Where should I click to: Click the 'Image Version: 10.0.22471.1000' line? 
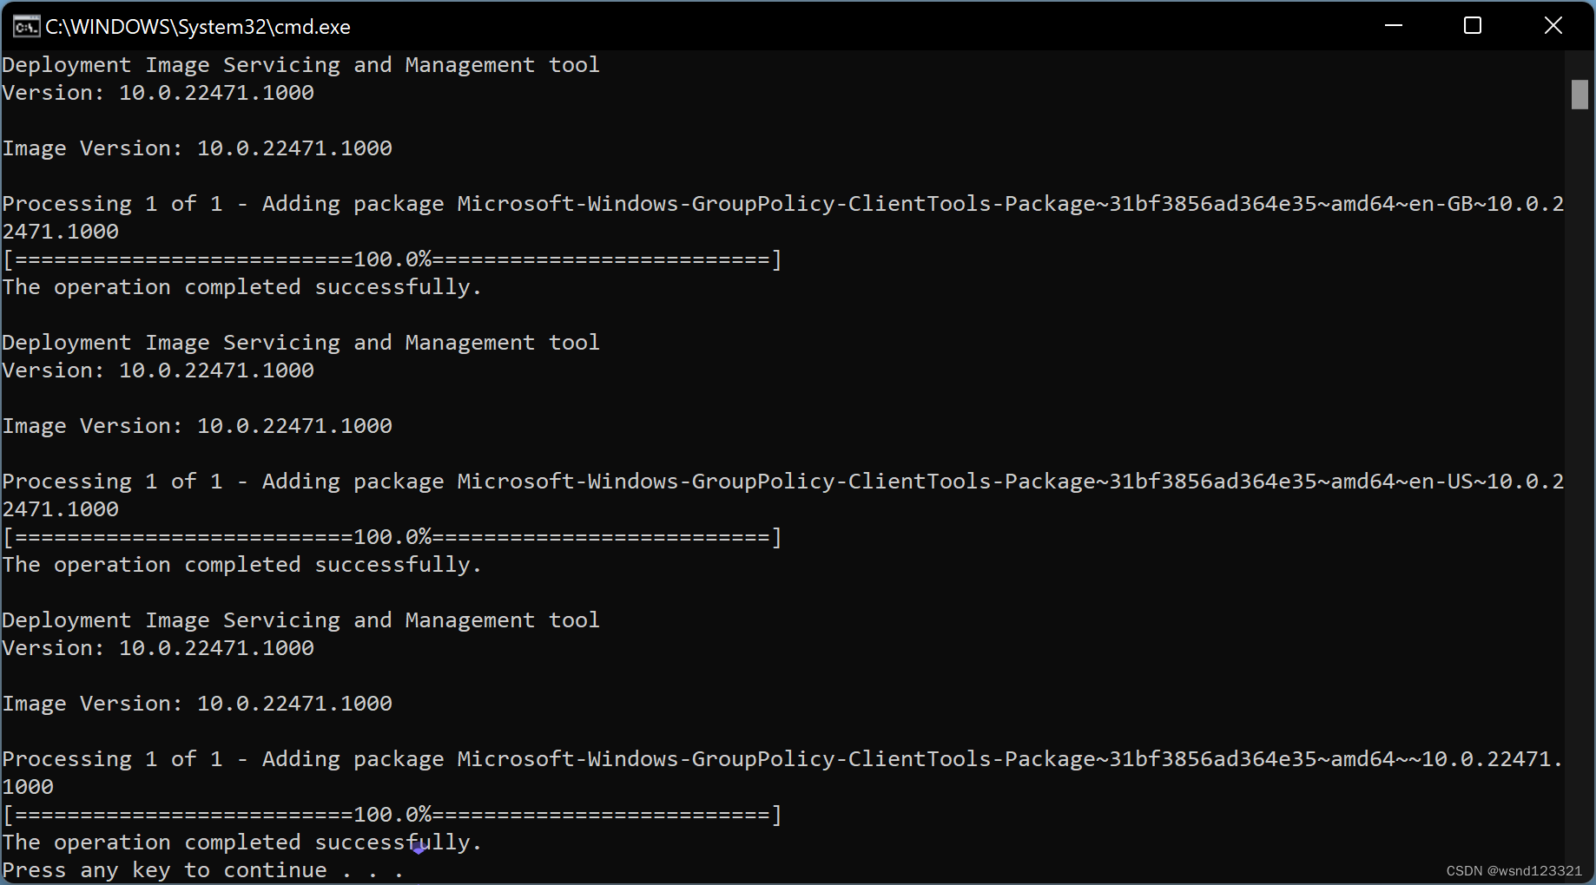[197, 147]
